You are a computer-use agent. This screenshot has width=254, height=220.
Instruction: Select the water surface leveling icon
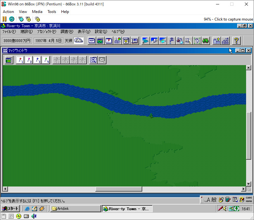point(163,41)
